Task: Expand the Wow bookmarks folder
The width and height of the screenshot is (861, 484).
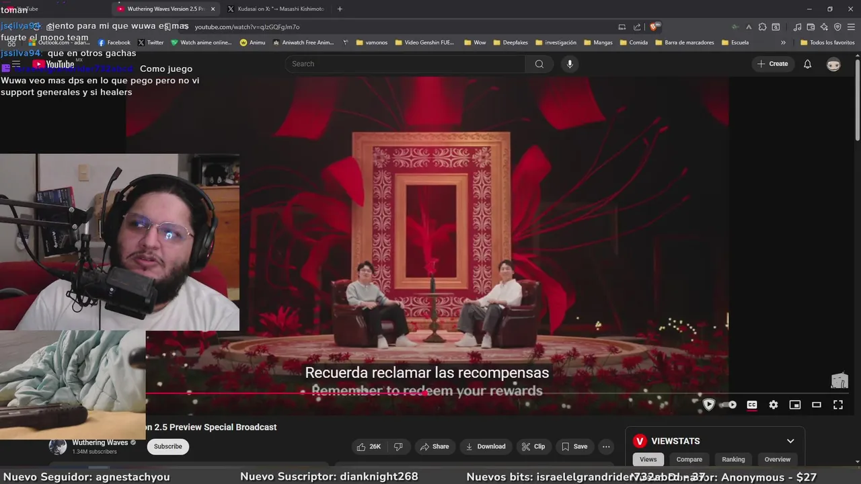Action: tap(475, 42)
